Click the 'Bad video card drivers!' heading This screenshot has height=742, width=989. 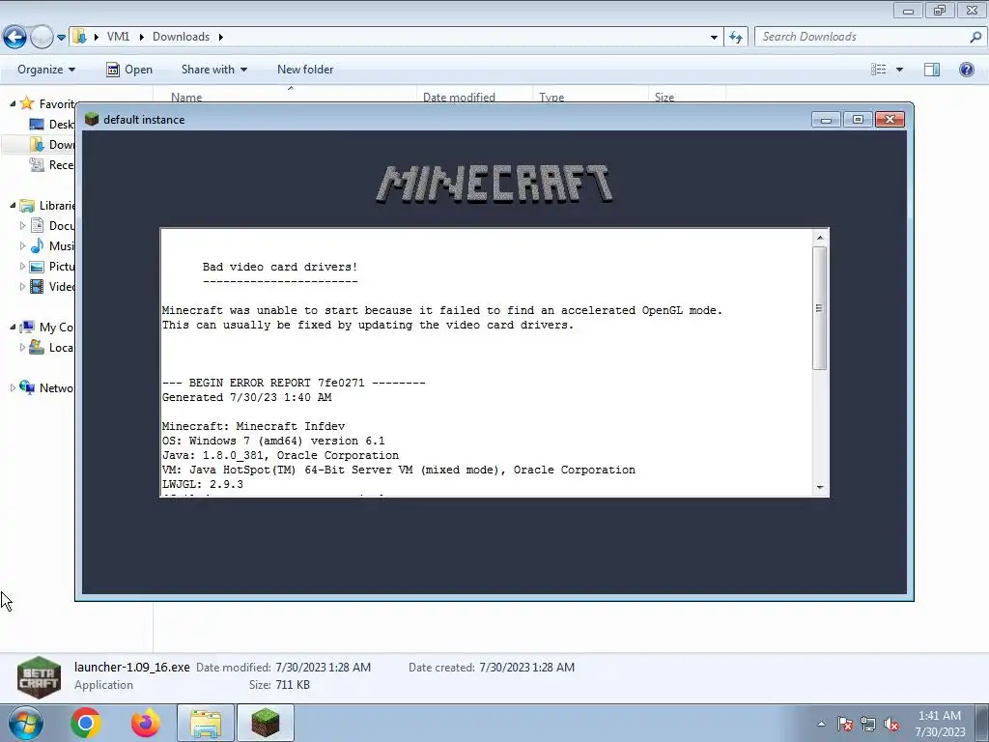pyautogui.click(x=280, y=267)
